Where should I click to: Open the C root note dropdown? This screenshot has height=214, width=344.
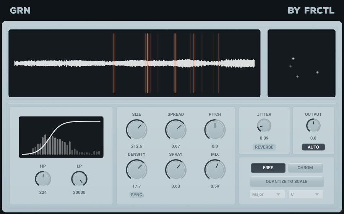[x=306, y=194]
